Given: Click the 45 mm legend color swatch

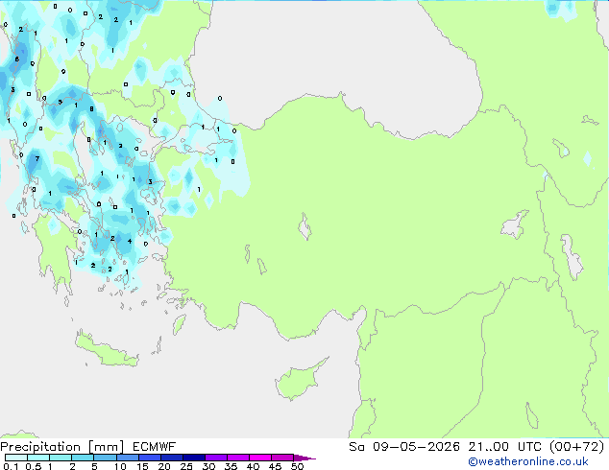Looking at the screenshot, I should (282, 458).
